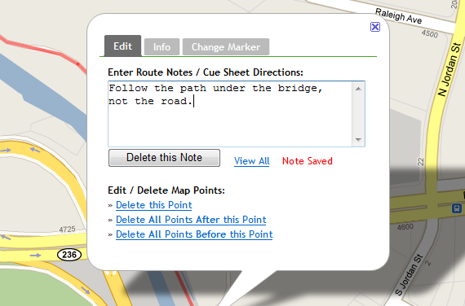Click the red route point marker
Screen dimensions: 465x306
tap(78, 63)
